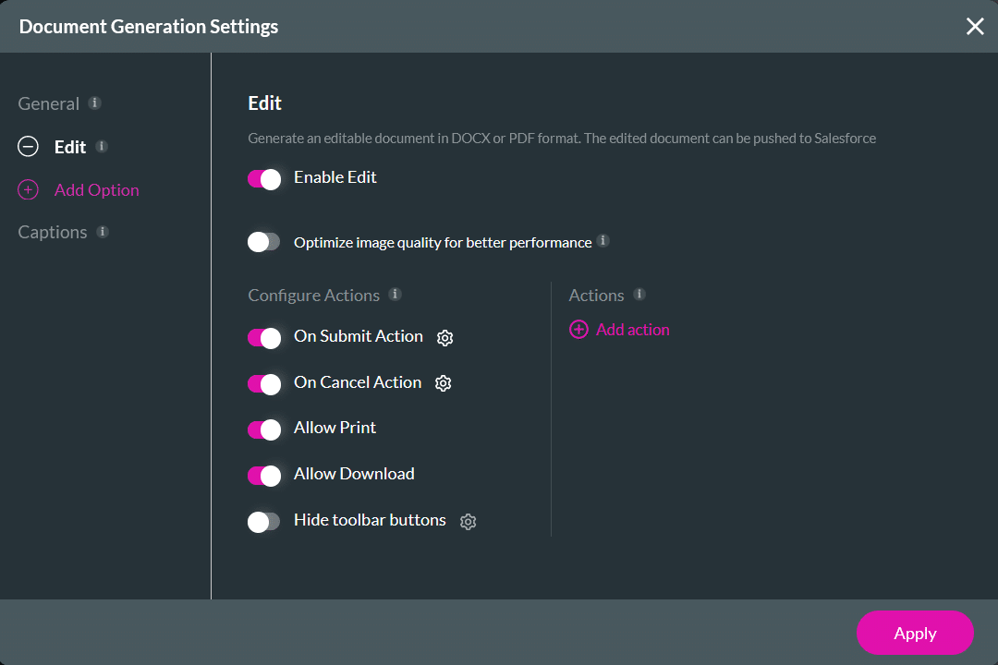Select Captions in the left sidebar
Viewport: 998px width, 665px height.
(52, 231)
